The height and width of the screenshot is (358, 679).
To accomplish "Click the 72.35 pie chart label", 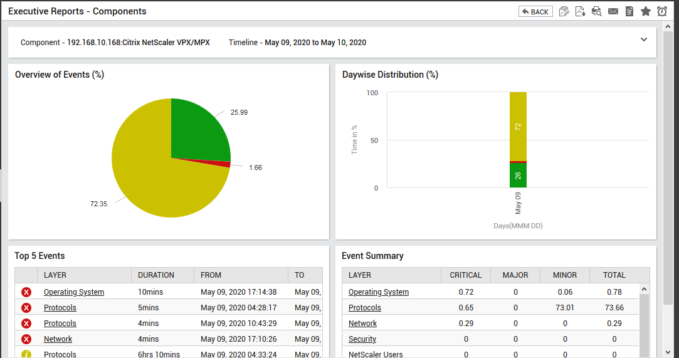I will click(x=98, y=204).
